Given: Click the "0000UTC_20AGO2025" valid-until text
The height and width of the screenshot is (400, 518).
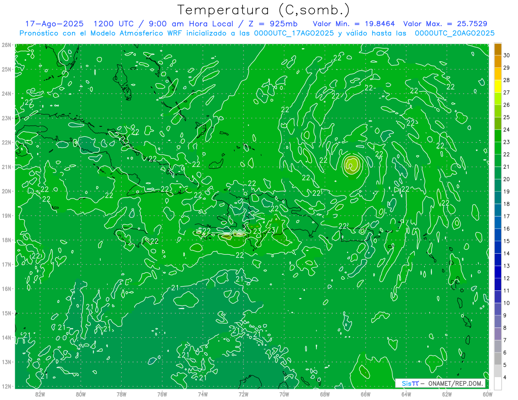Looking at the screenshot, I should pos(455,33).
